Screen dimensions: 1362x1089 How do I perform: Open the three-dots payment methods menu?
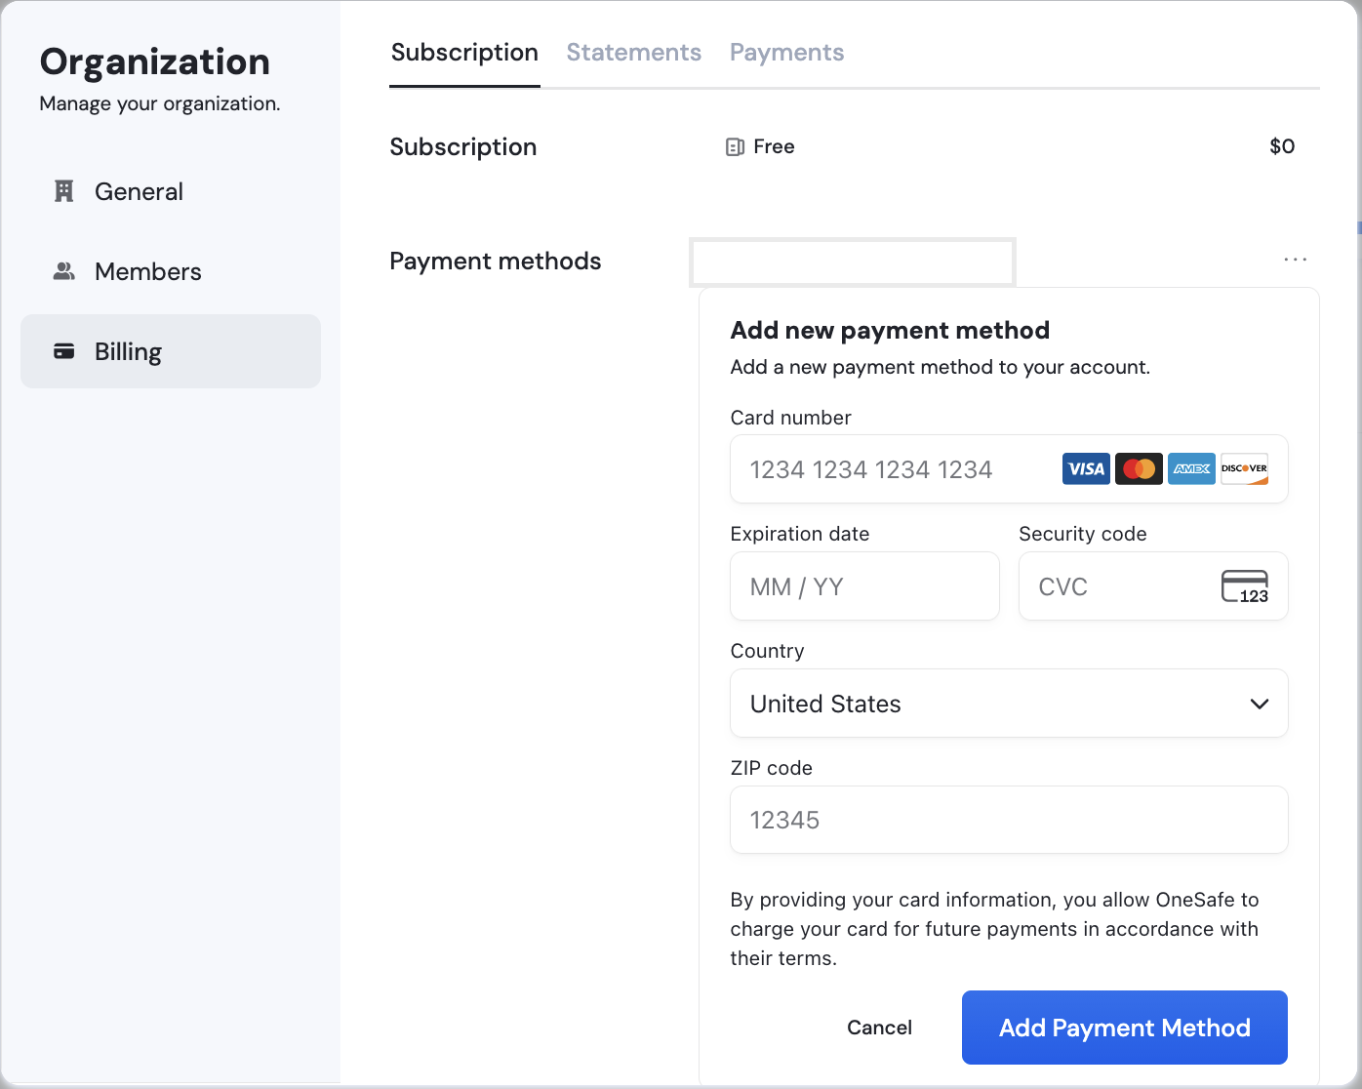click(1296, 260)
